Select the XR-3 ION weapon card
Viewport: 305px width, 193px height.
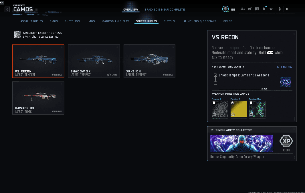pos(149,61)
